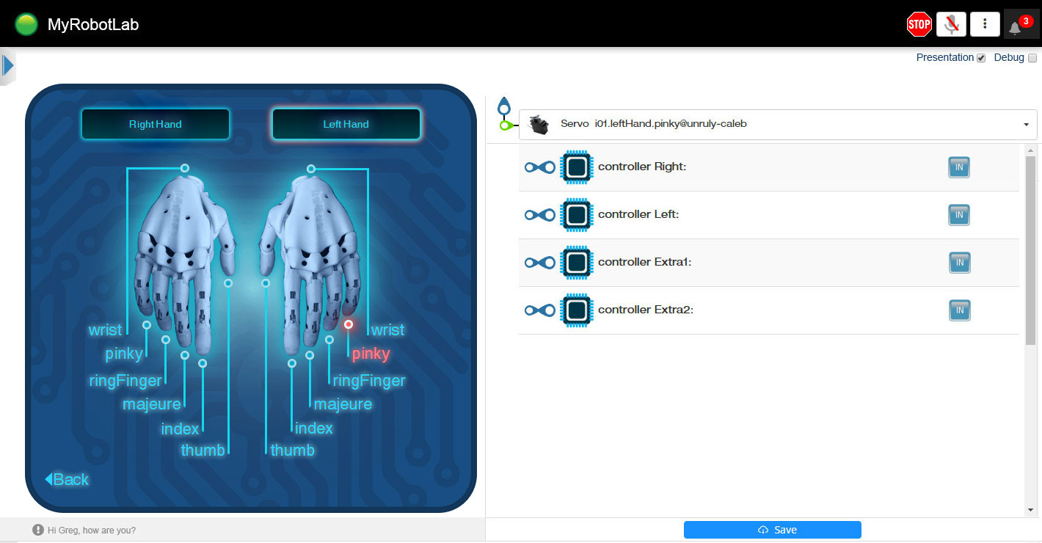
Task: Click link icon for controller Extra2
Action: click(x=539, y=310)
